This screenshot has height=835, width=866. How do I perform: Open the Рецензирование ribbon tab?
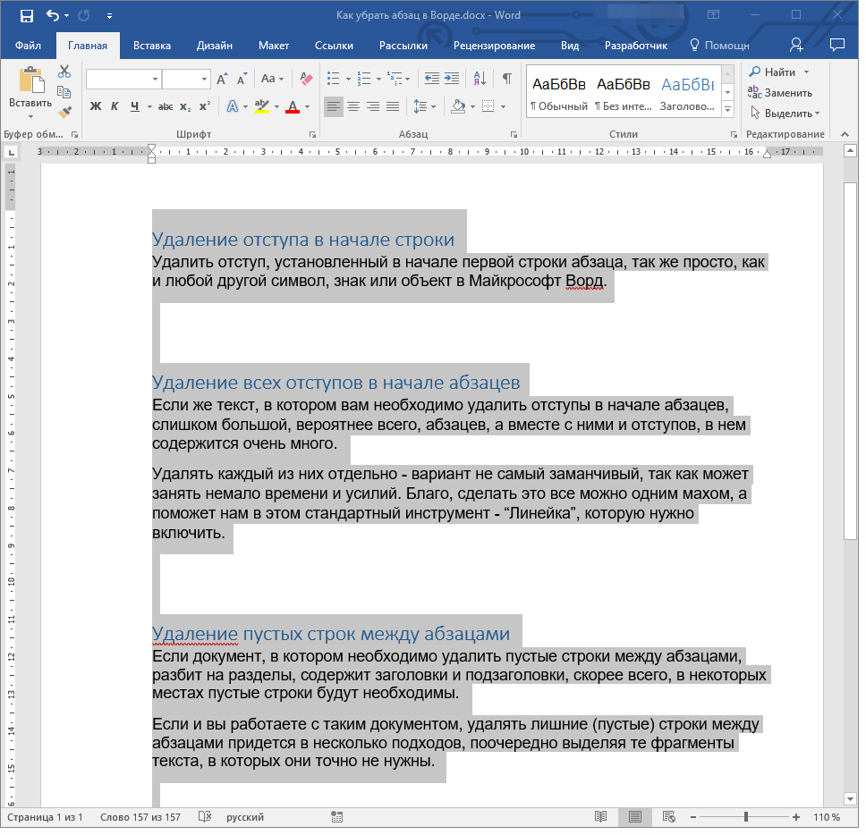494,46
